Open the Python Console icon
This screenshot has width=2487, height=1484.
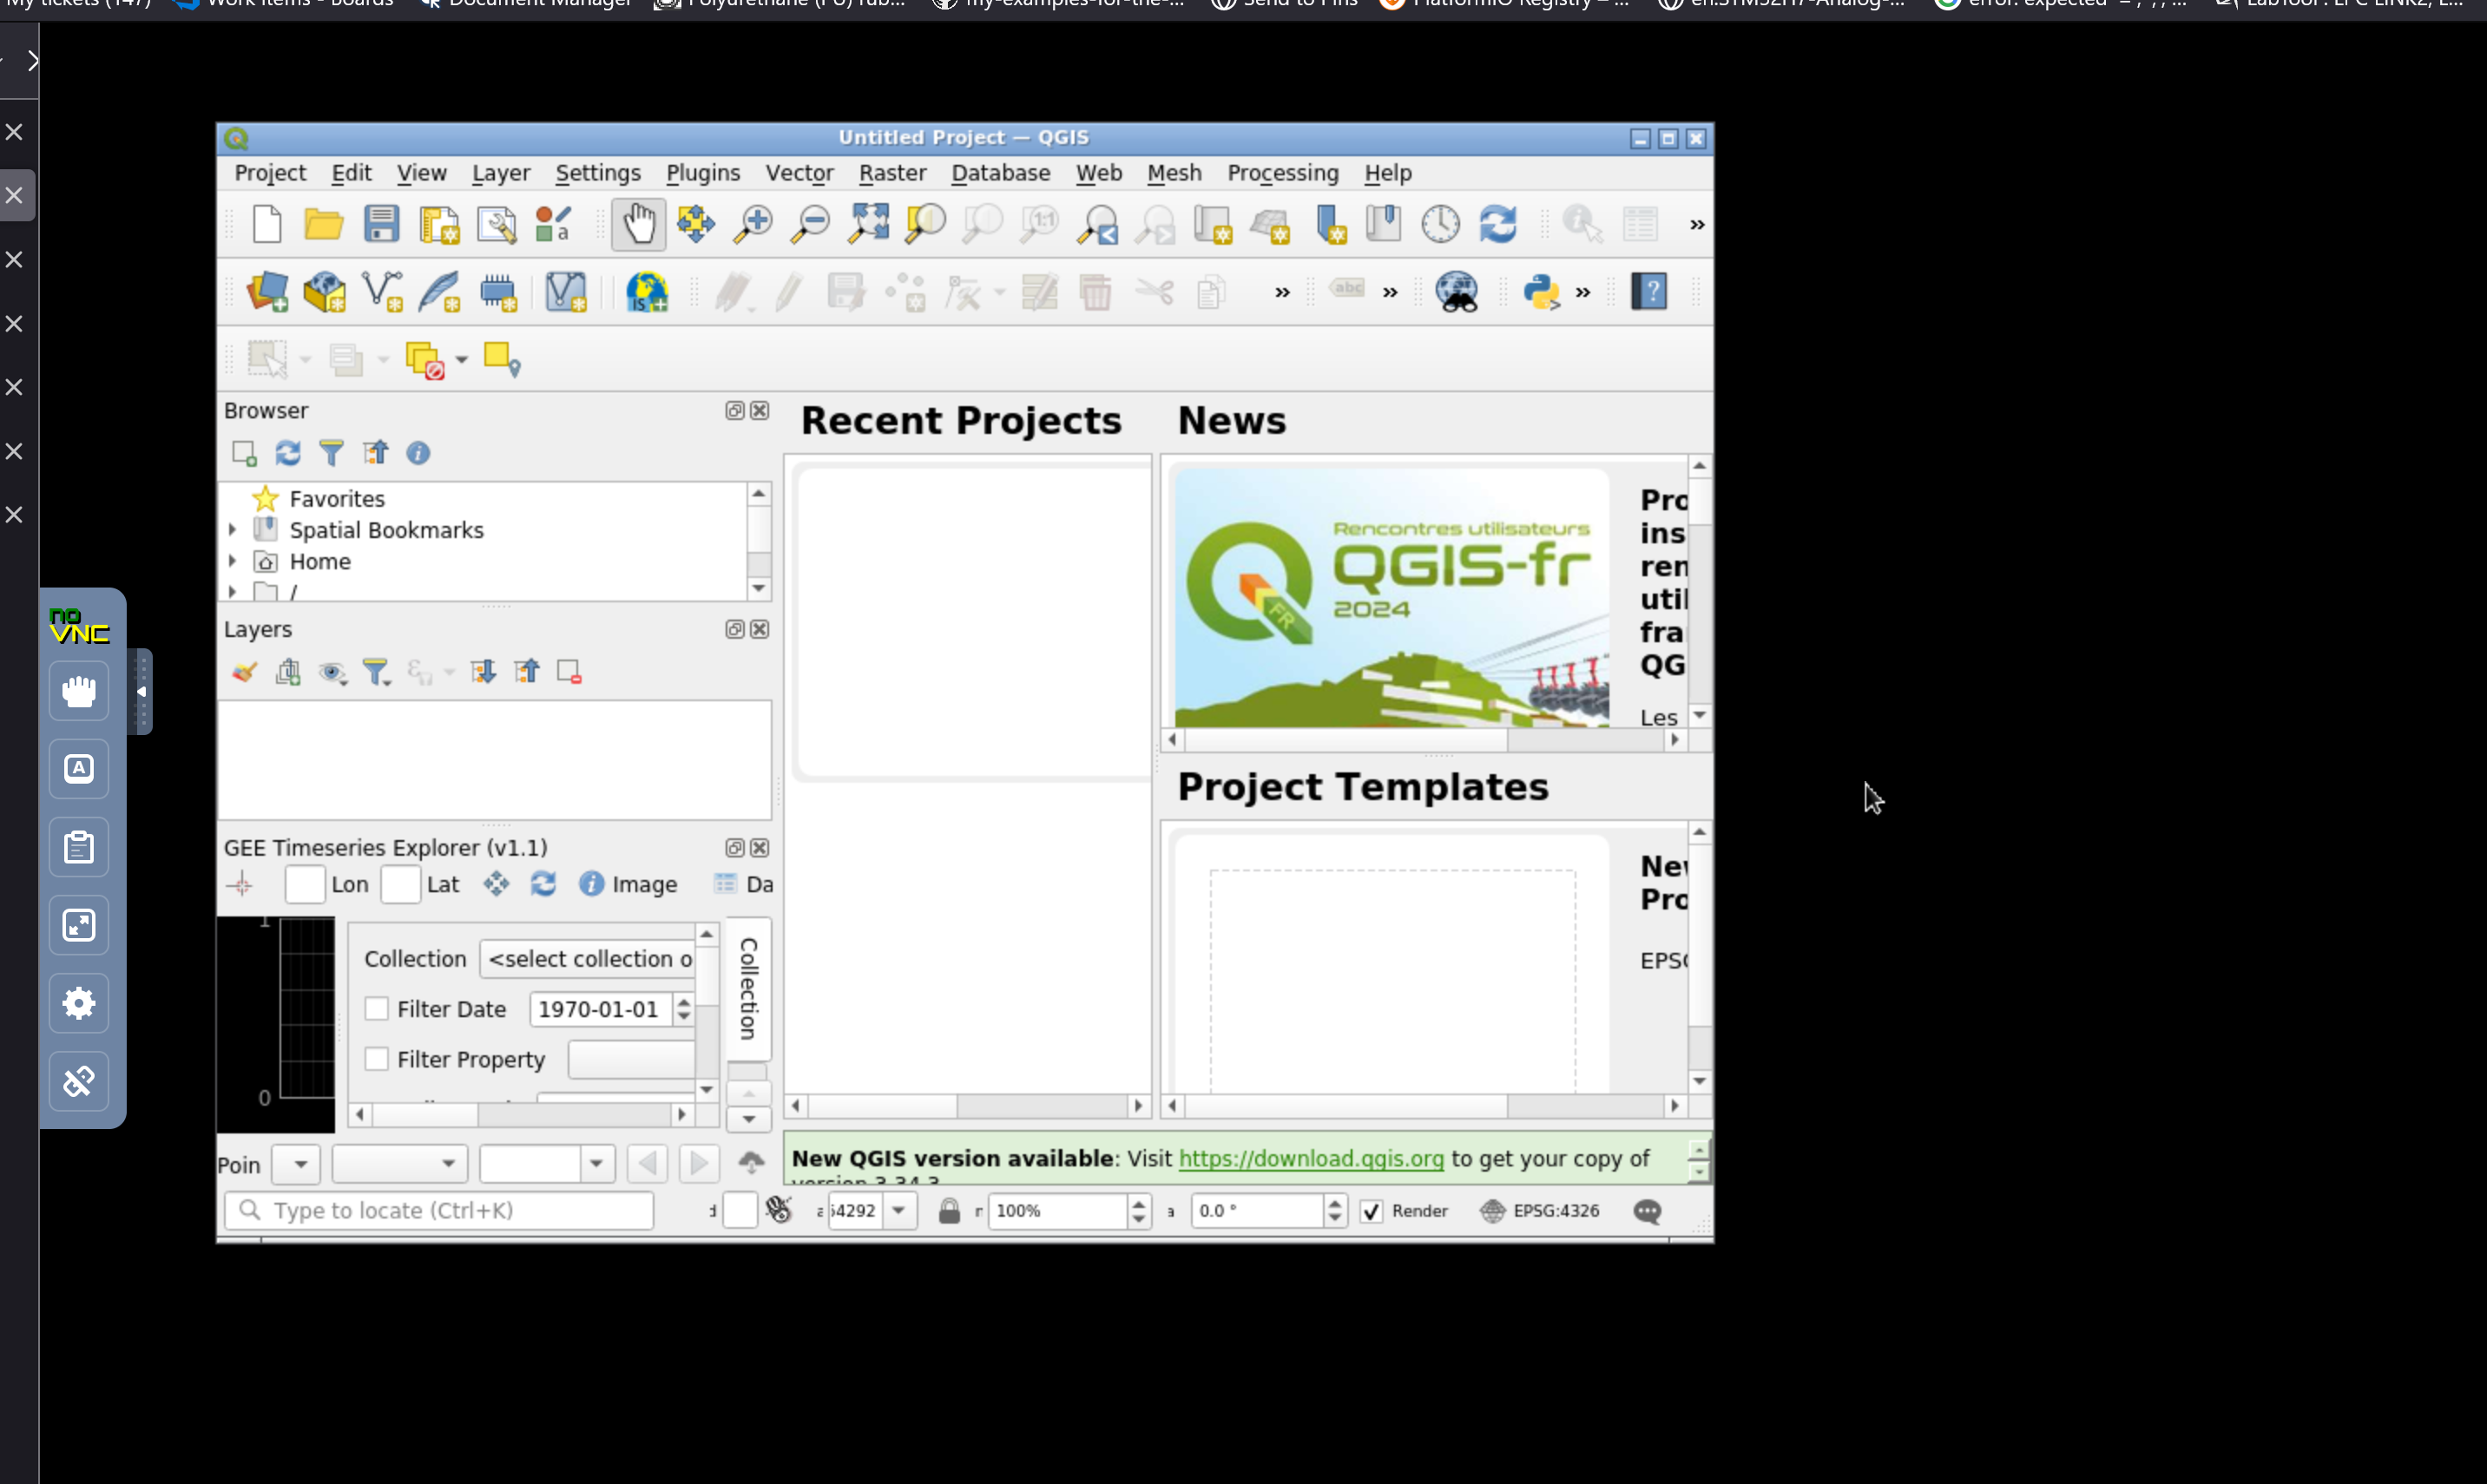(1541, 292)
